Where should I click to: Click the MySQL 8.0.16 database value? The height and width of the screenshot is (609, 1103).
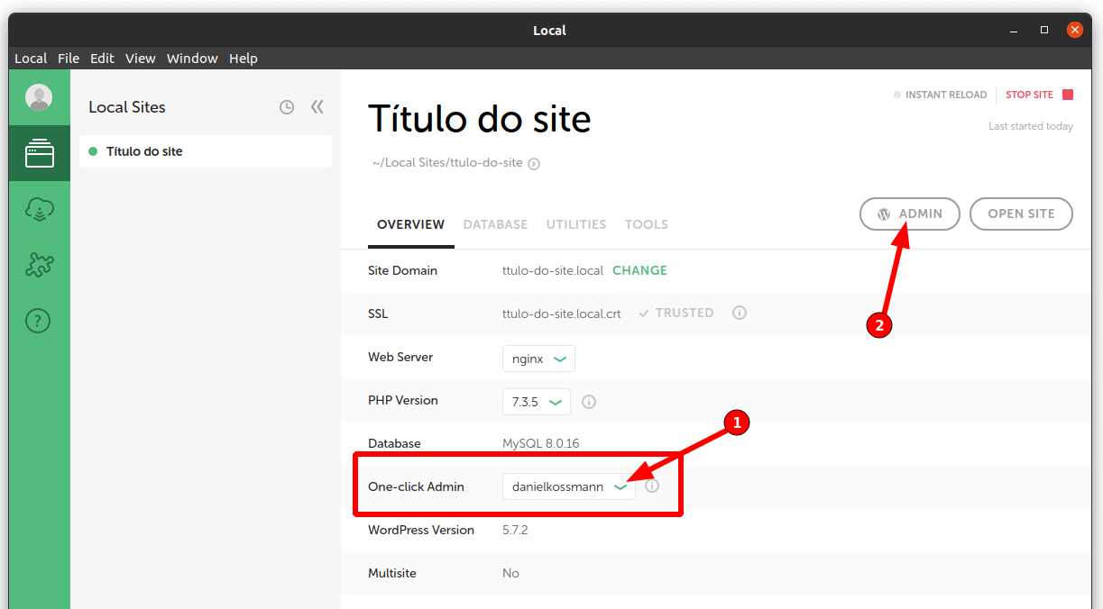click(x=540, y=443)
